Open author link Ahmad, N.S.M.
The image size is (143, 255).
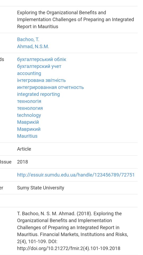[33, 47]
